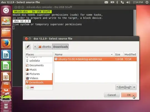
Task: Open the Files manager in launcher
Action: click(6, 32)
